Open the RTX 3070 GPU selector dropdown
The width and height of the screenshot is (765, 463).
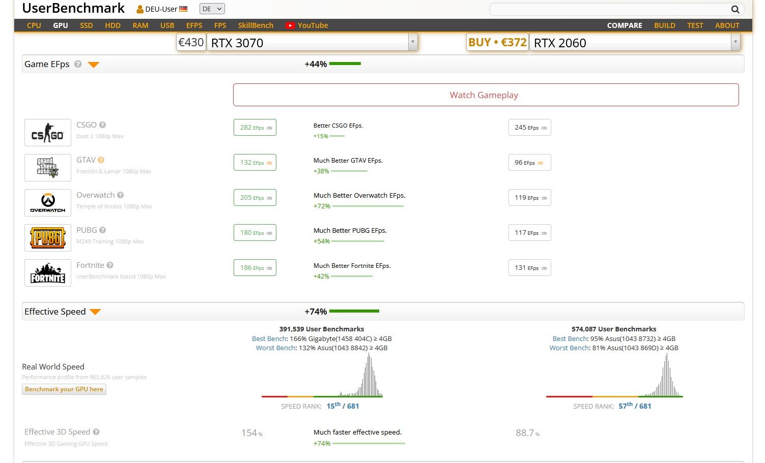pyautogui.click(x=312, y=42)
